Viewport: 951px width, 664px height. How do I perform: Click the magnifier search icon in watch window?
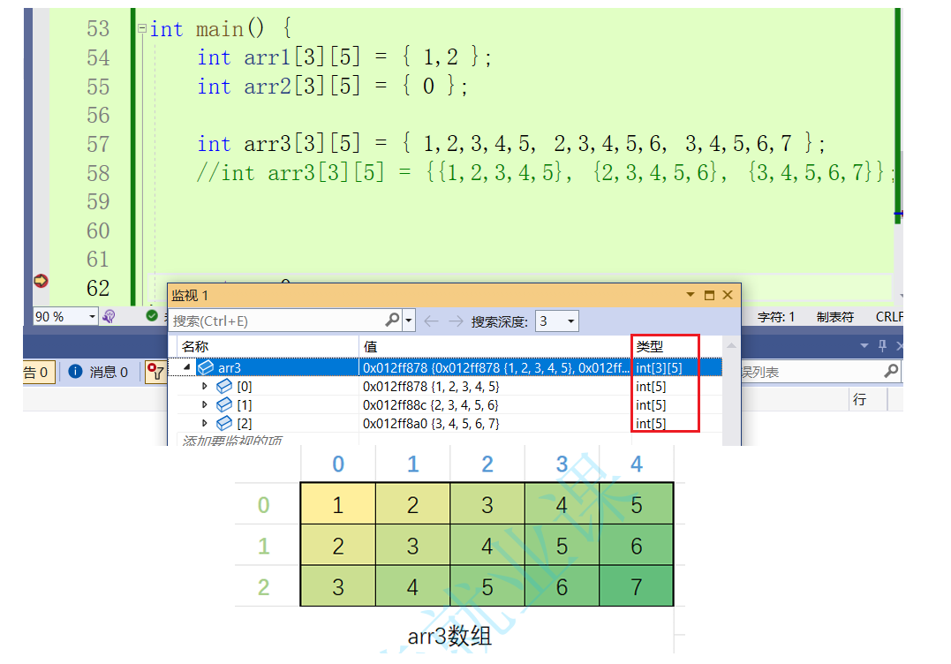point(392,320)
